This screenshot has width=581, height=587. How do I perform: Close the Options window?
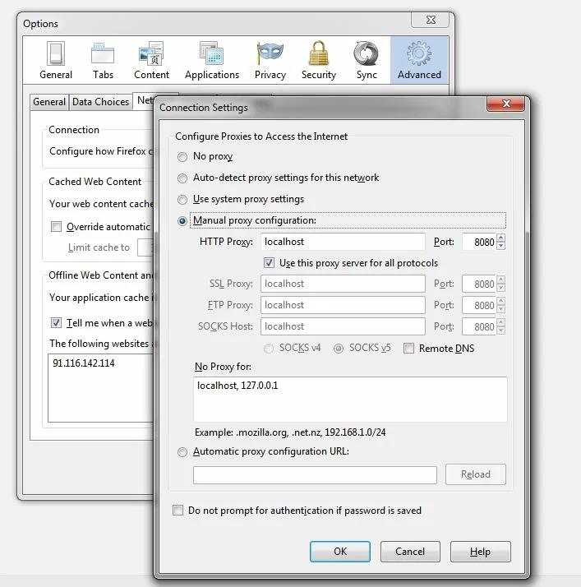(x=431, y=20)
